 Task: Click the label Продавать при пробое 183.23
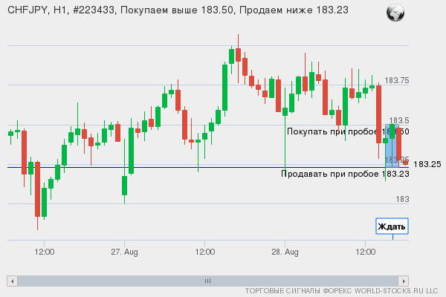point(345,174)
